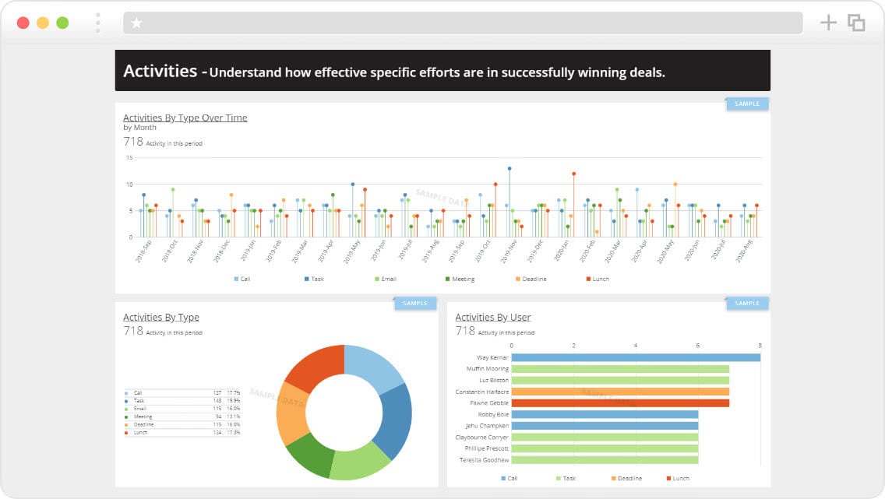
Task: Click the SAMPLE badge on the timeline chart
Action: (746, 103)
